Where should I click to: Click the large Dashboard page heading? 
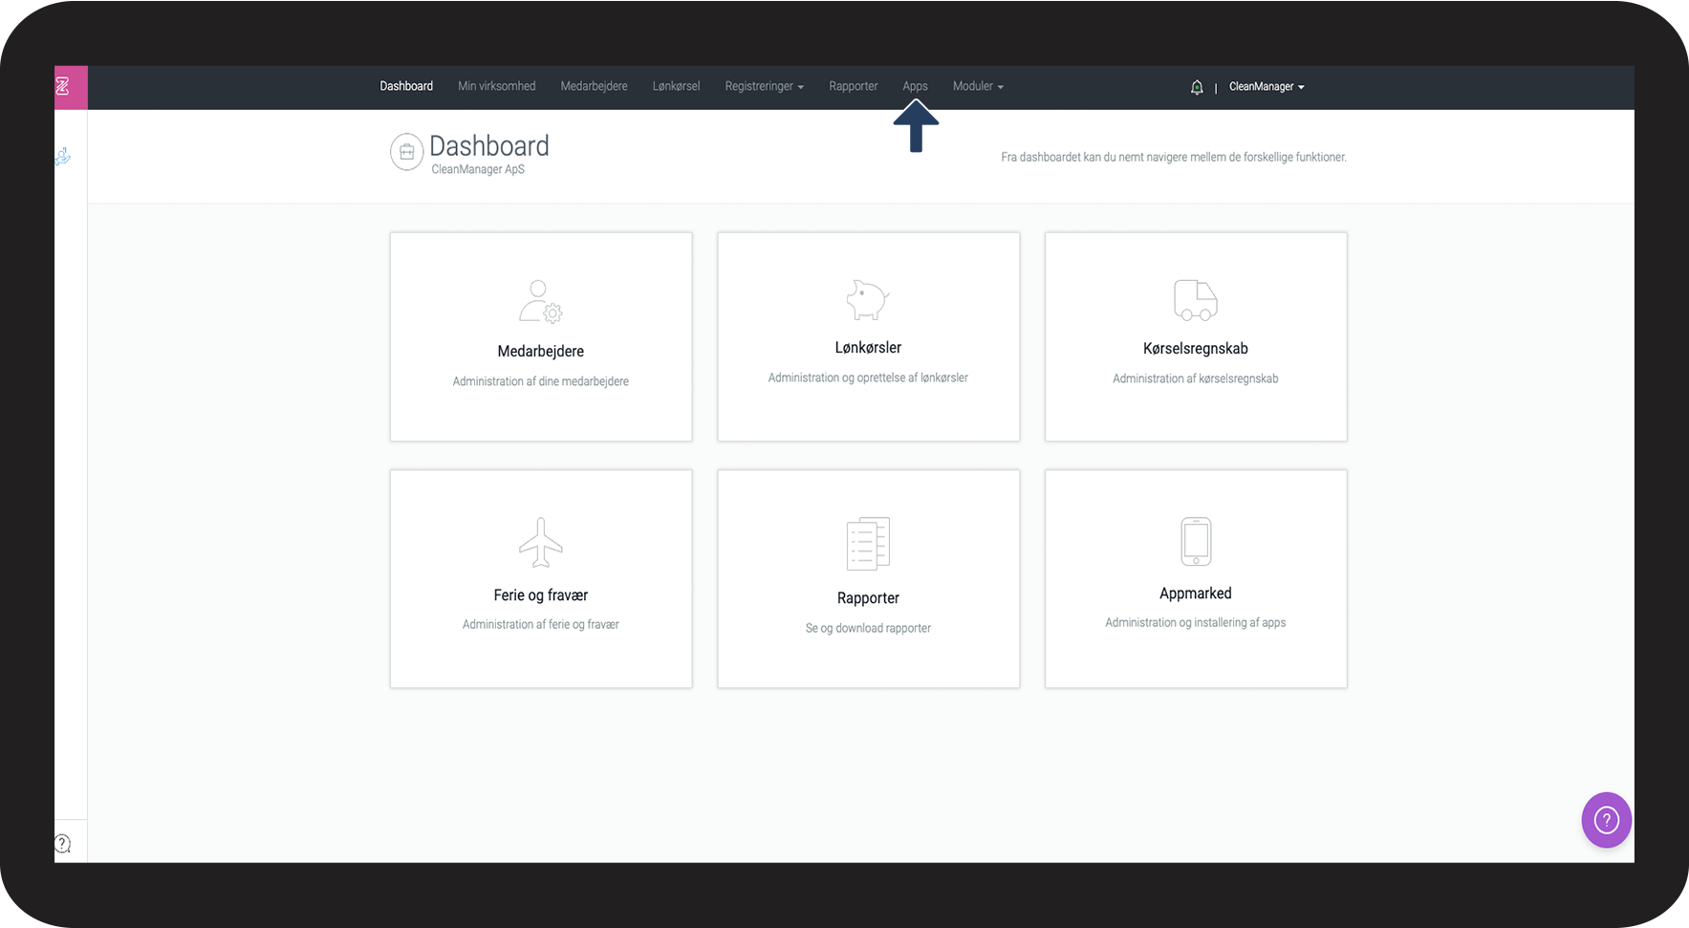pyautogui.click(x=489, y=145)
